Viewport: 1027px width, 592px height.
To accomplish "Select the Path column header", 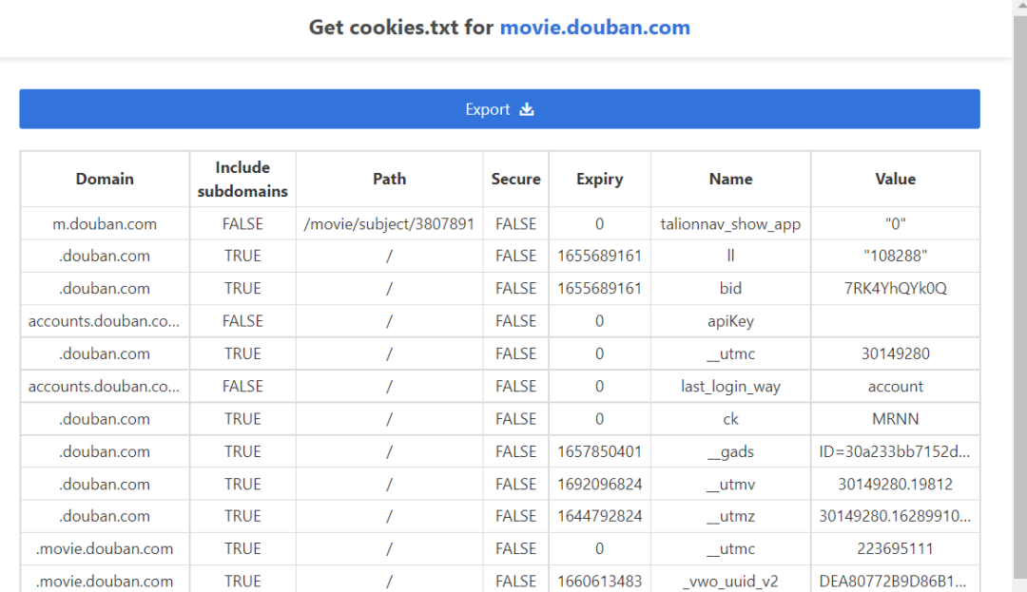I will (390, 180).
